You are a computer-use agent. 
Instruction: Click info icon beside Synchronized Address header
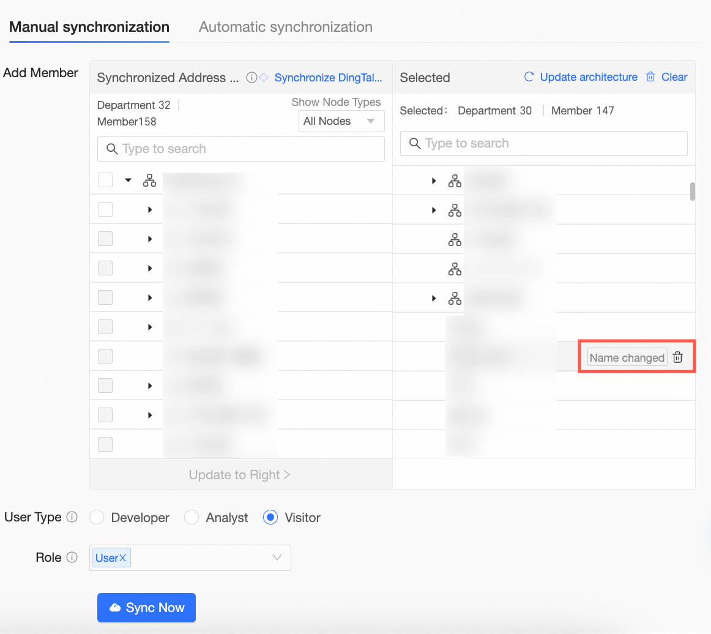coord(251,78)
